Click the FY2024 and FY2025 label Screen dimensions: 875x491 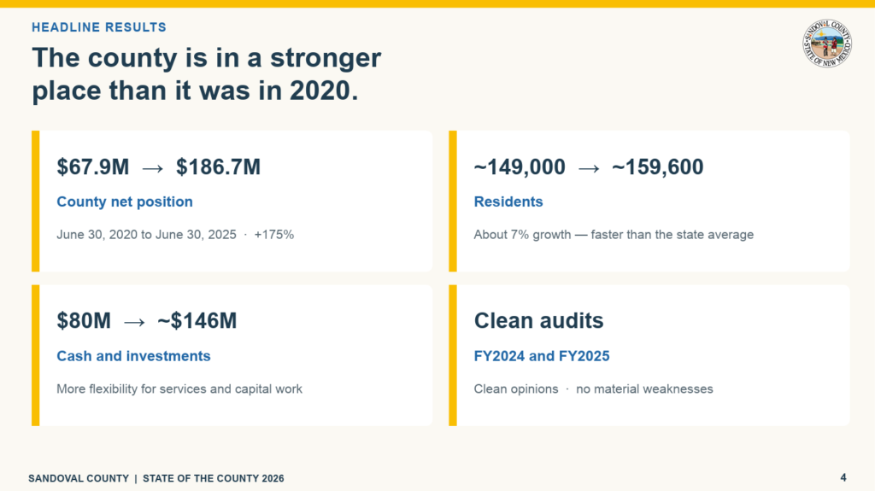coord(541,356)
